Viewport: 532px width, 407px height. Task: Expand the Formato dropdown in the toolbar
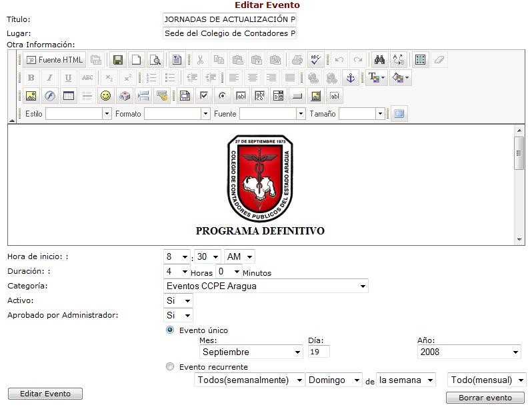(177, 114)
